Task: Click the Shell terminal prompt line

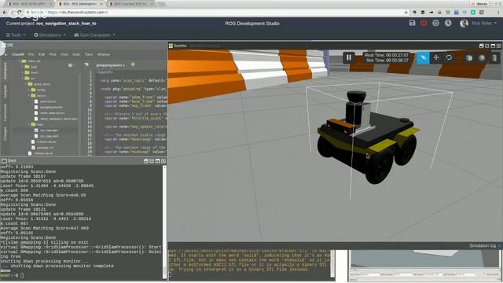Action: coord(12,275)
